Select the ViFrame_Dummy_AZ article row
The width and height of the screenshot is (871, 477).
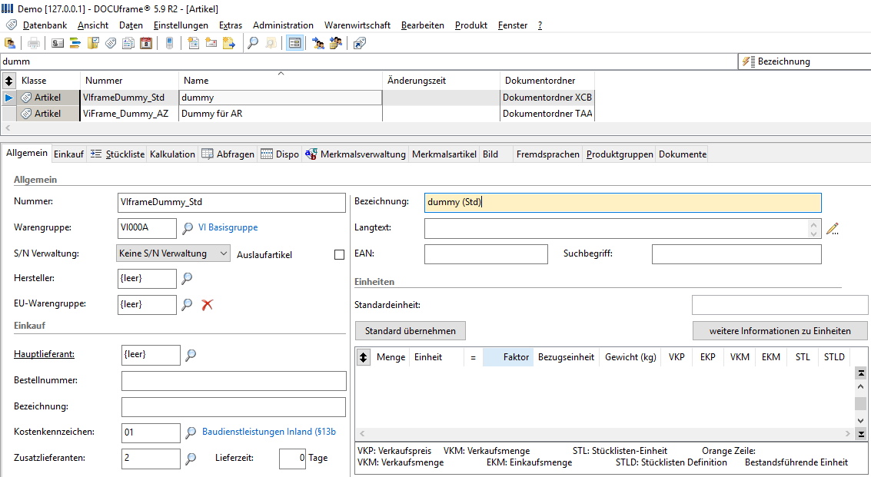point(298,114)
